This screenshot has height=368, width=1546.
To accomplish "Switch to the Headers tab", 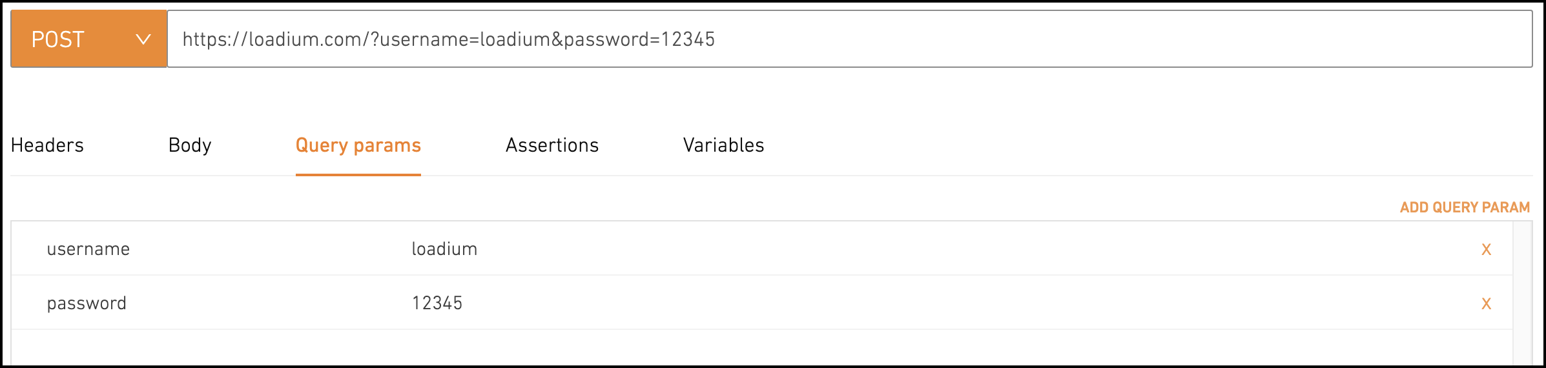I will coord(47,145).
